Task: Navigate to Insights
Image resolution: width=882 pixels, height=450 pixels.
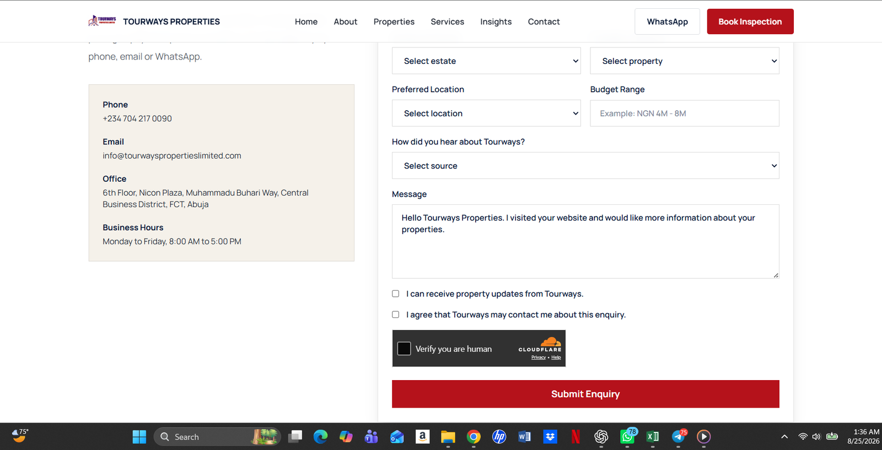Action: tap(496, 21)
